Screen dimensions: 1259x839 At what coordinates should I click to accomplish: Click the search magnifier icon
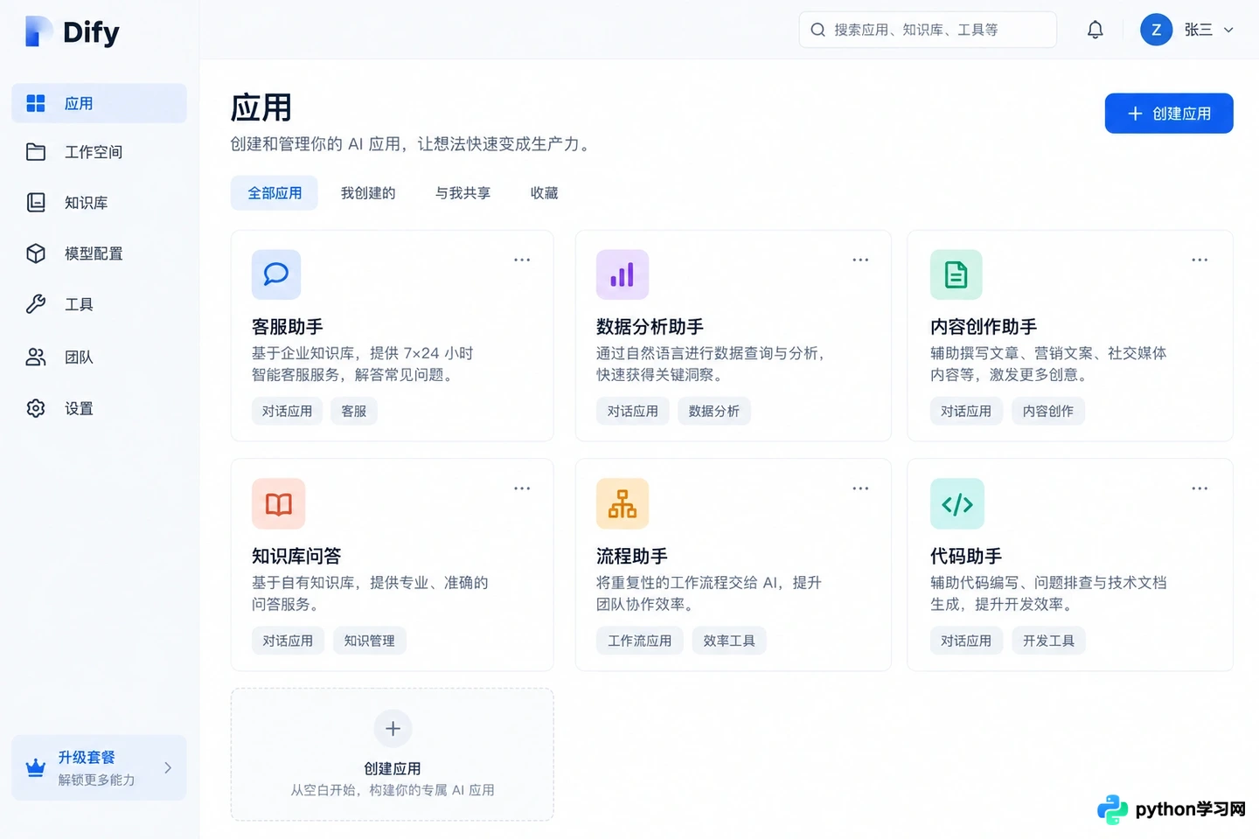pyautogui.click(x=817, y=30)
